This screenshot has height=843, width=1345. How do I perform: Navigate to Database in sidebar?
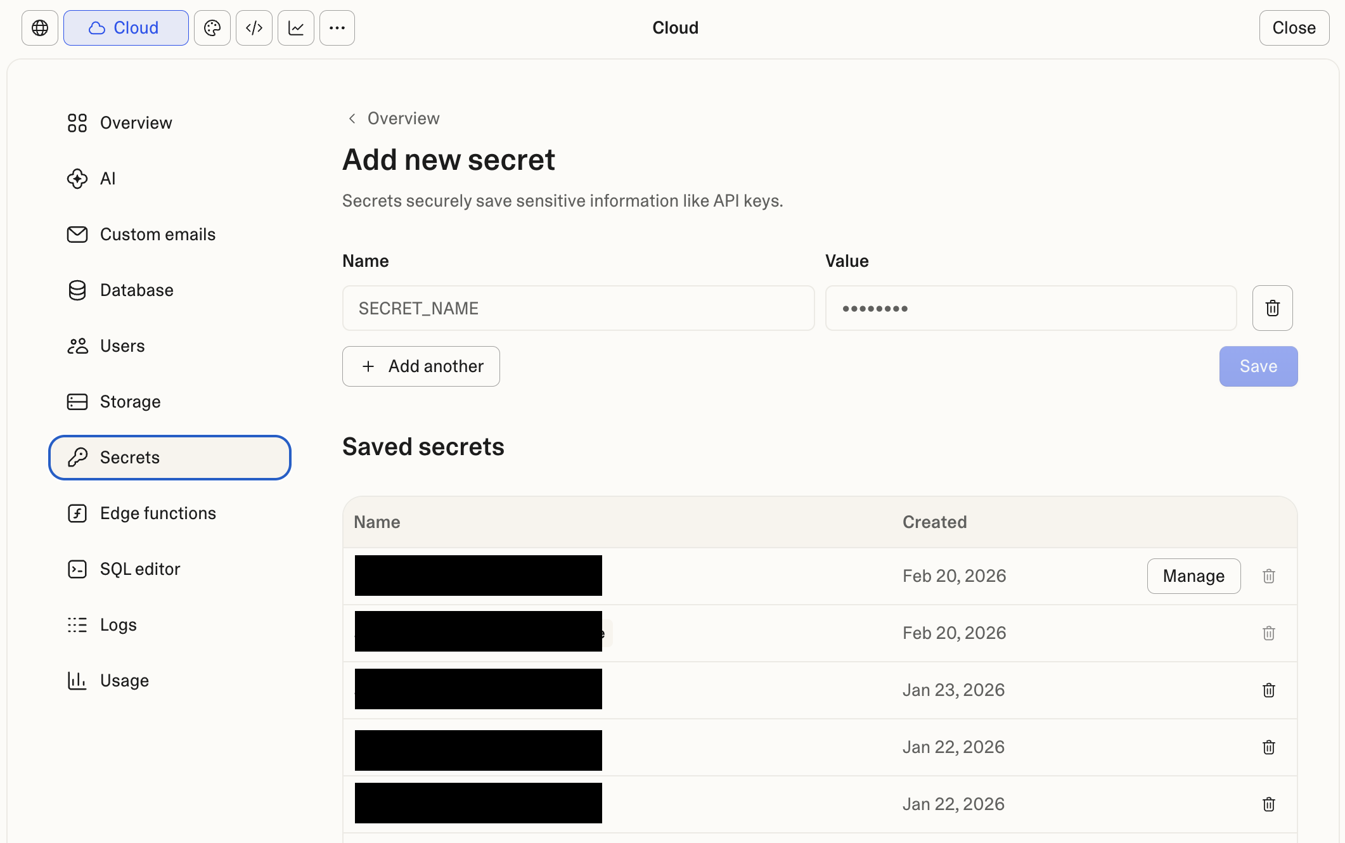click(x=136, y=290)
